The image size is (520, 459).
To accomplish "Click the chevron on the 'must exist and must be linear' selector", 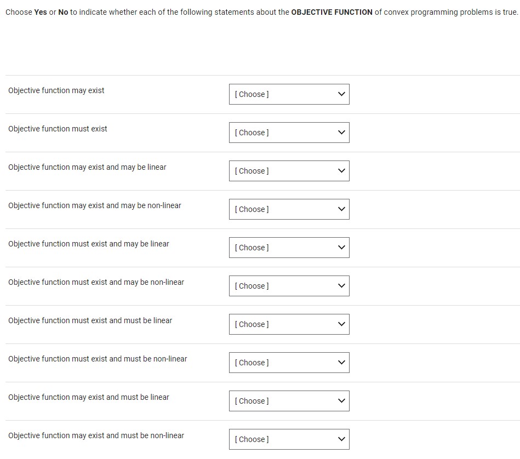I will (x=341, y=324).
